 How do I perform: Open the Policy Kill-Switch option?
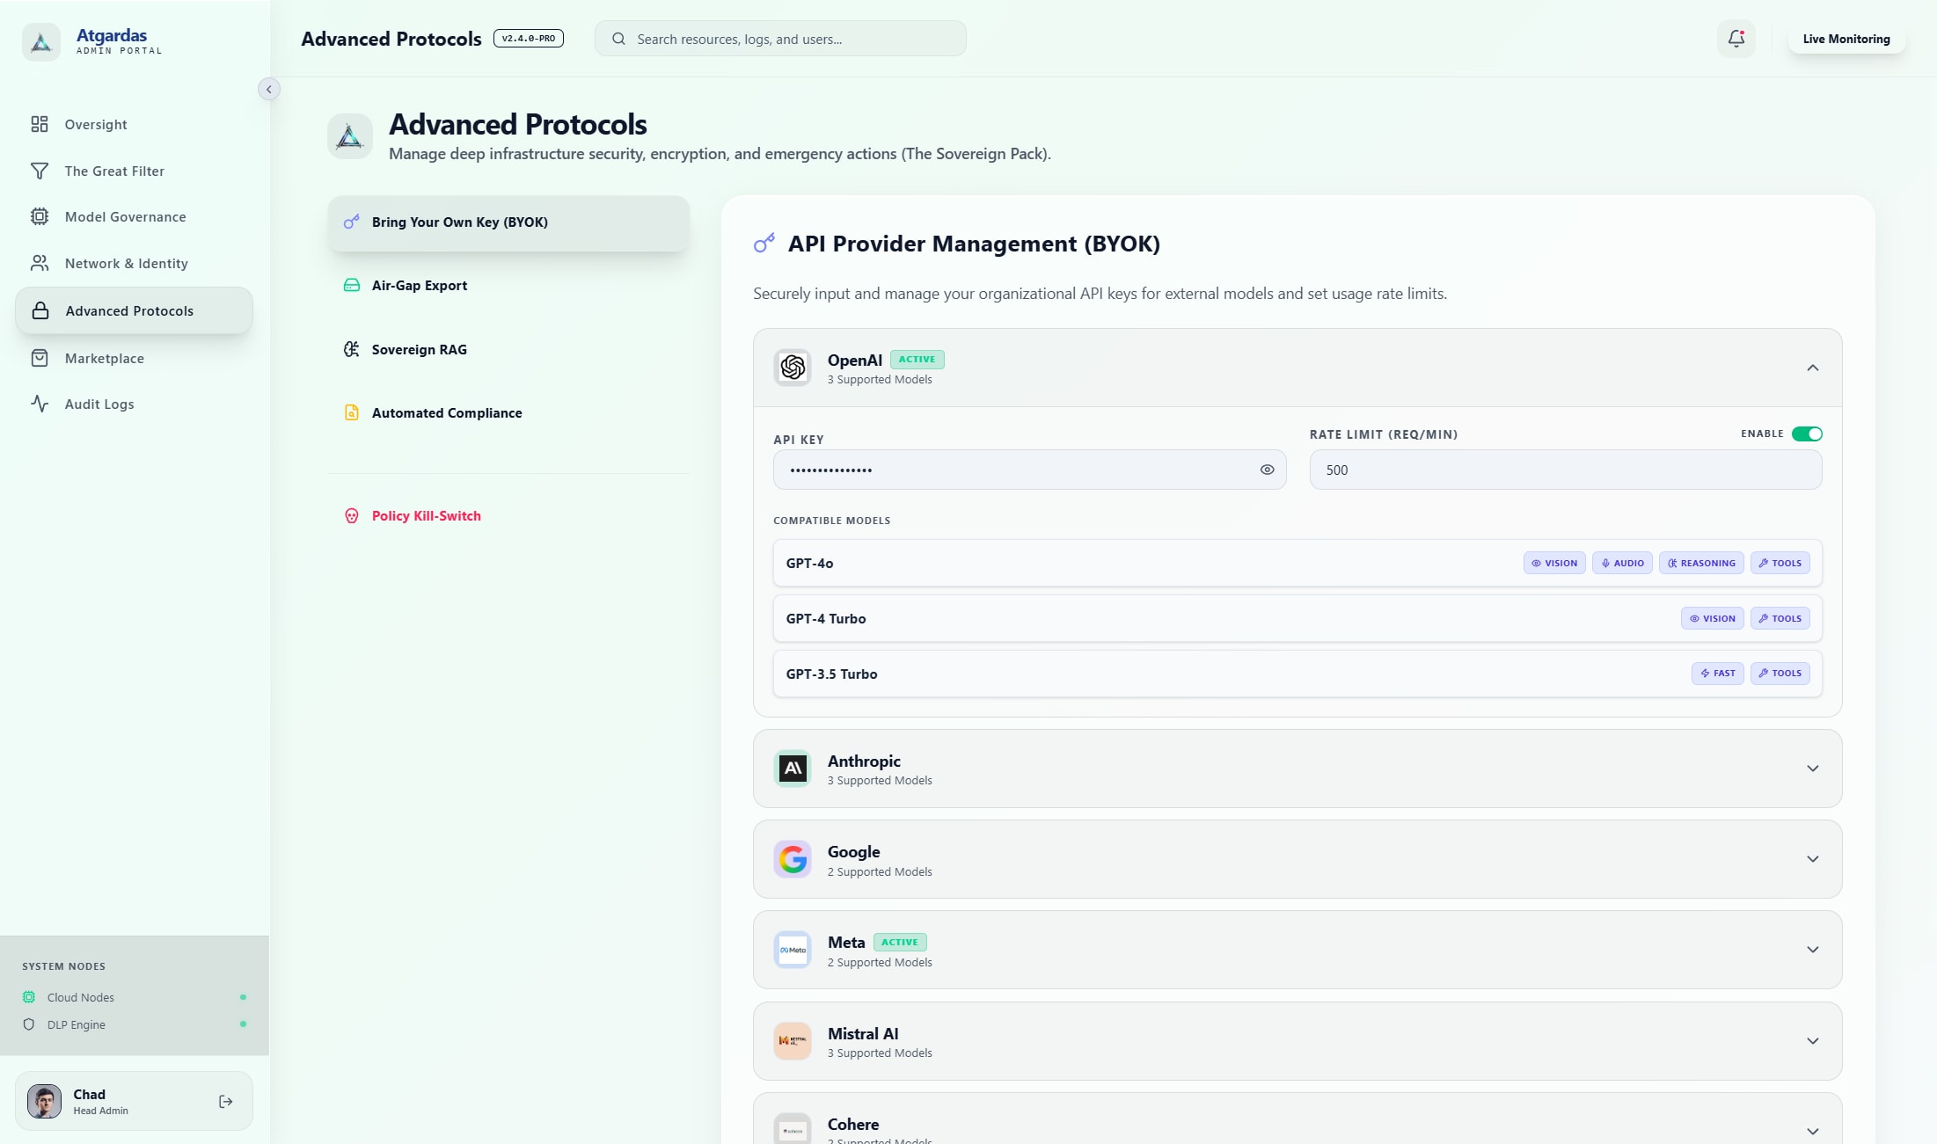coord(426,515)
